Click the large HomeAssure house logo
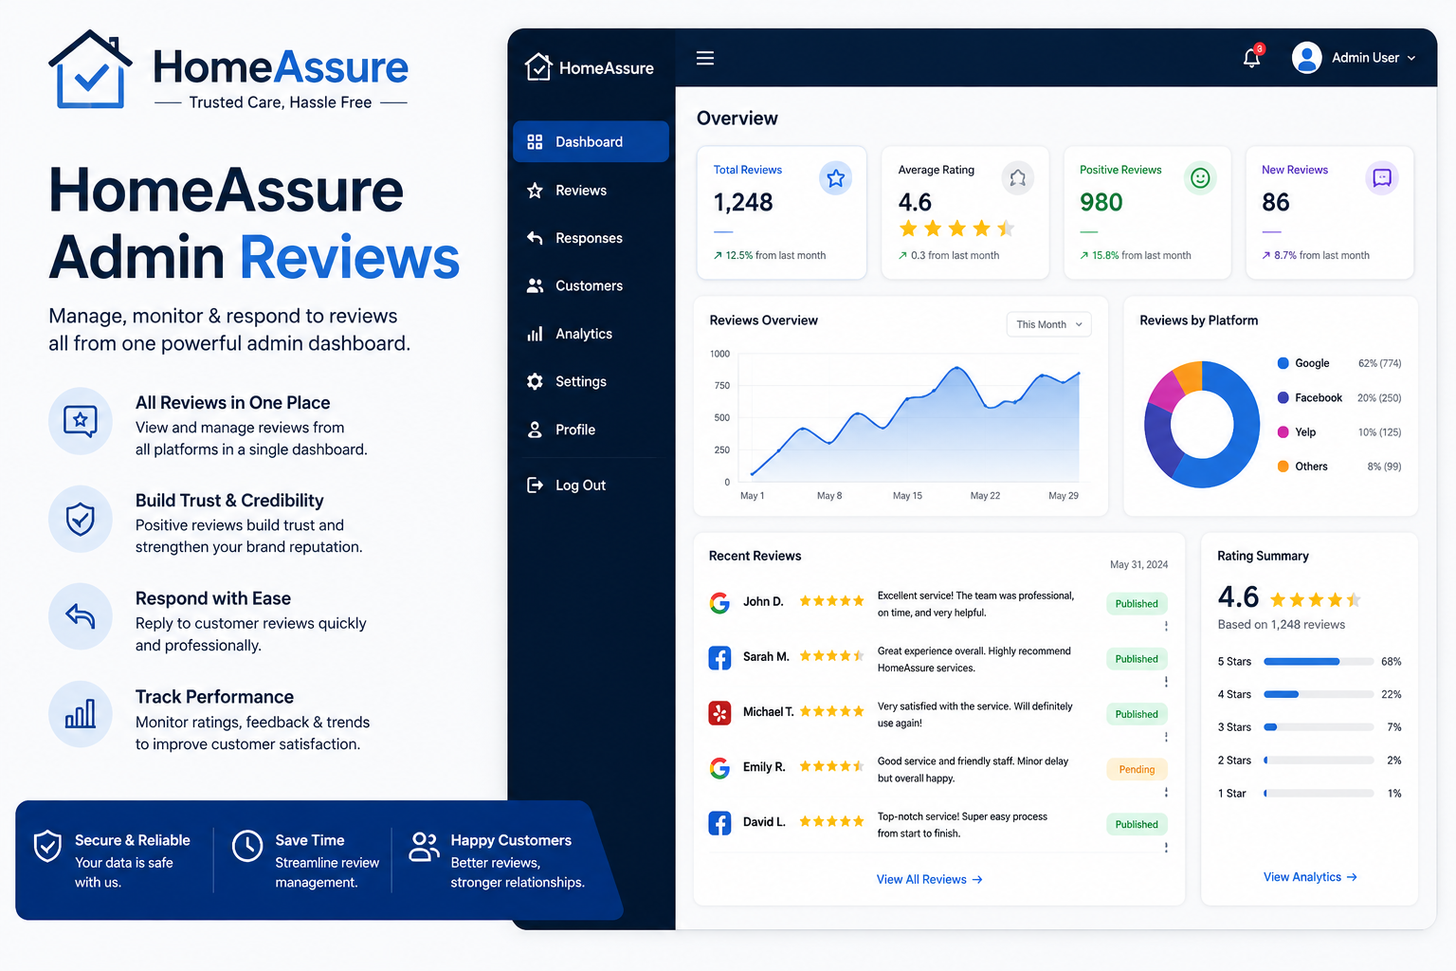 click(x=90, y=69)
